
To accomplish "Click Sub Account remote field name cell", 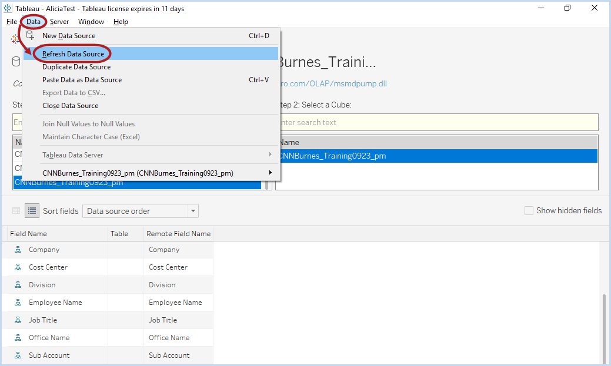I will (178, 355).
